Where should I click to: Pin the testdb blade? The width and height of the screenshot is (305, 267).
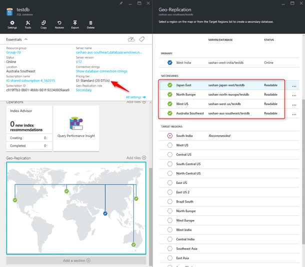coord(121,3)
